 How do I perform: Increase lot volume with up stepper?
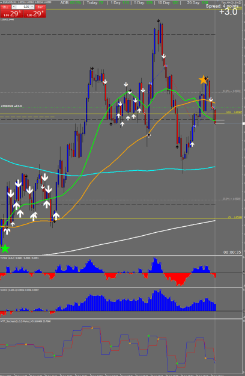tap(32, 7)
